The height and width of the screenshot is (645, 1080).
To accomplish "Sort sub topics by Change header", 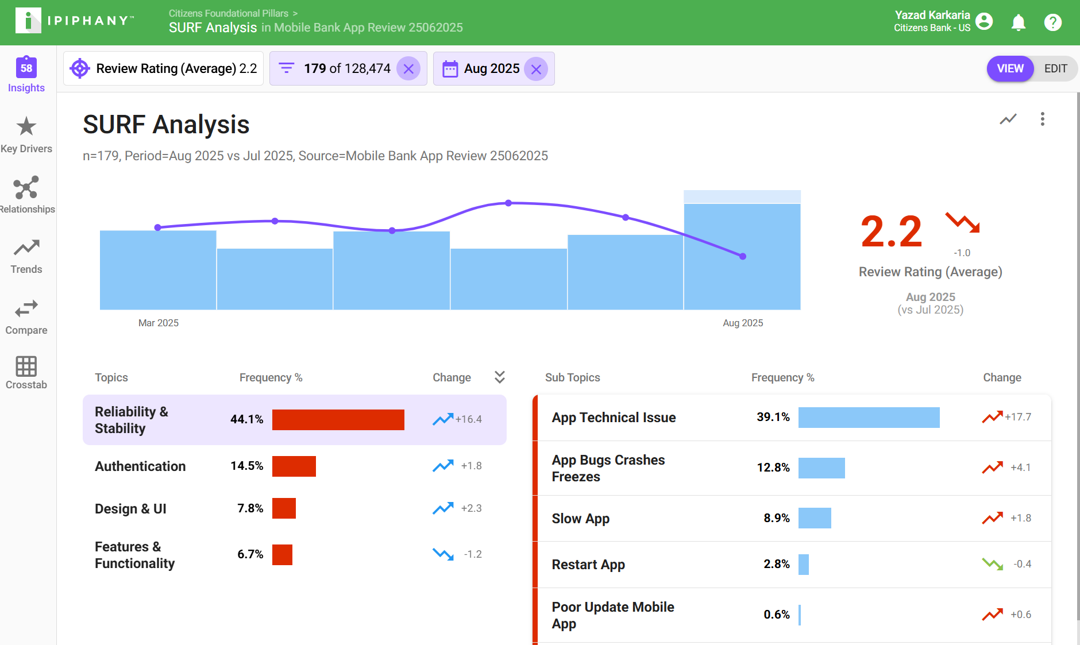I will pos(1002,377).
